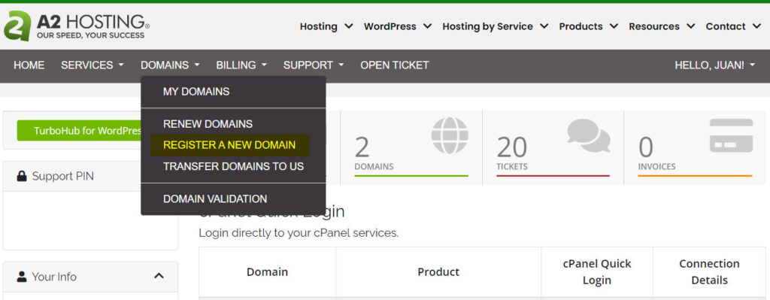Click Open Ticket in navigation bar
Screen dimensions: 770x300
point(394,65)
